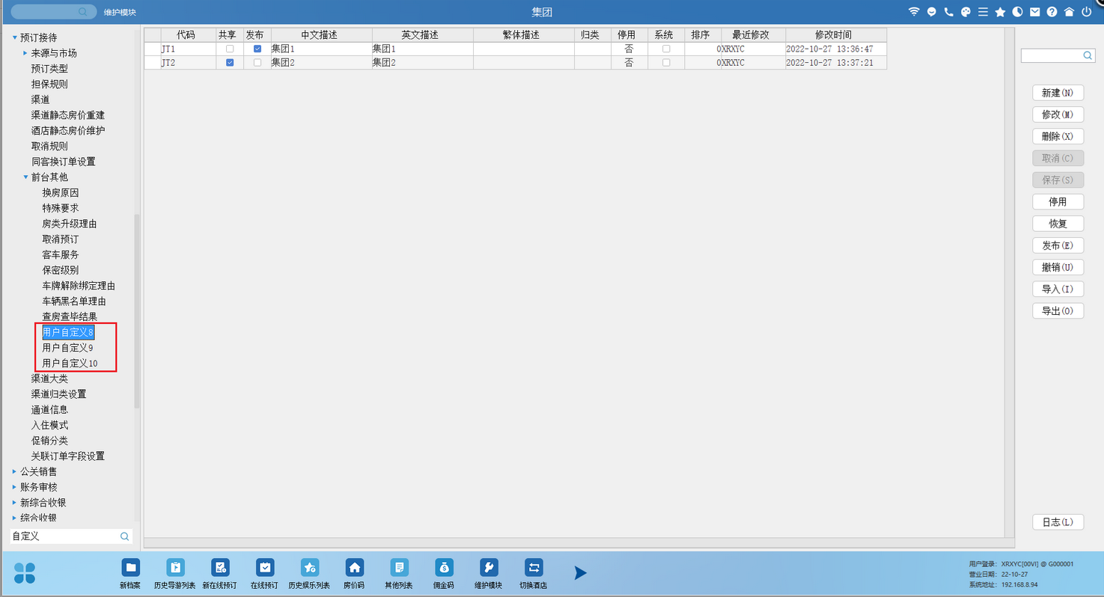
Task: Click the pie-chart clock icon
Action: pyautogui.click(x=1017, y=12)
